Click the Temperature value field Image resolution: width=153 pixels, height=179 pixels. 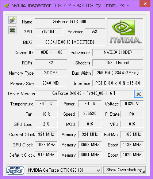[46, 104]
